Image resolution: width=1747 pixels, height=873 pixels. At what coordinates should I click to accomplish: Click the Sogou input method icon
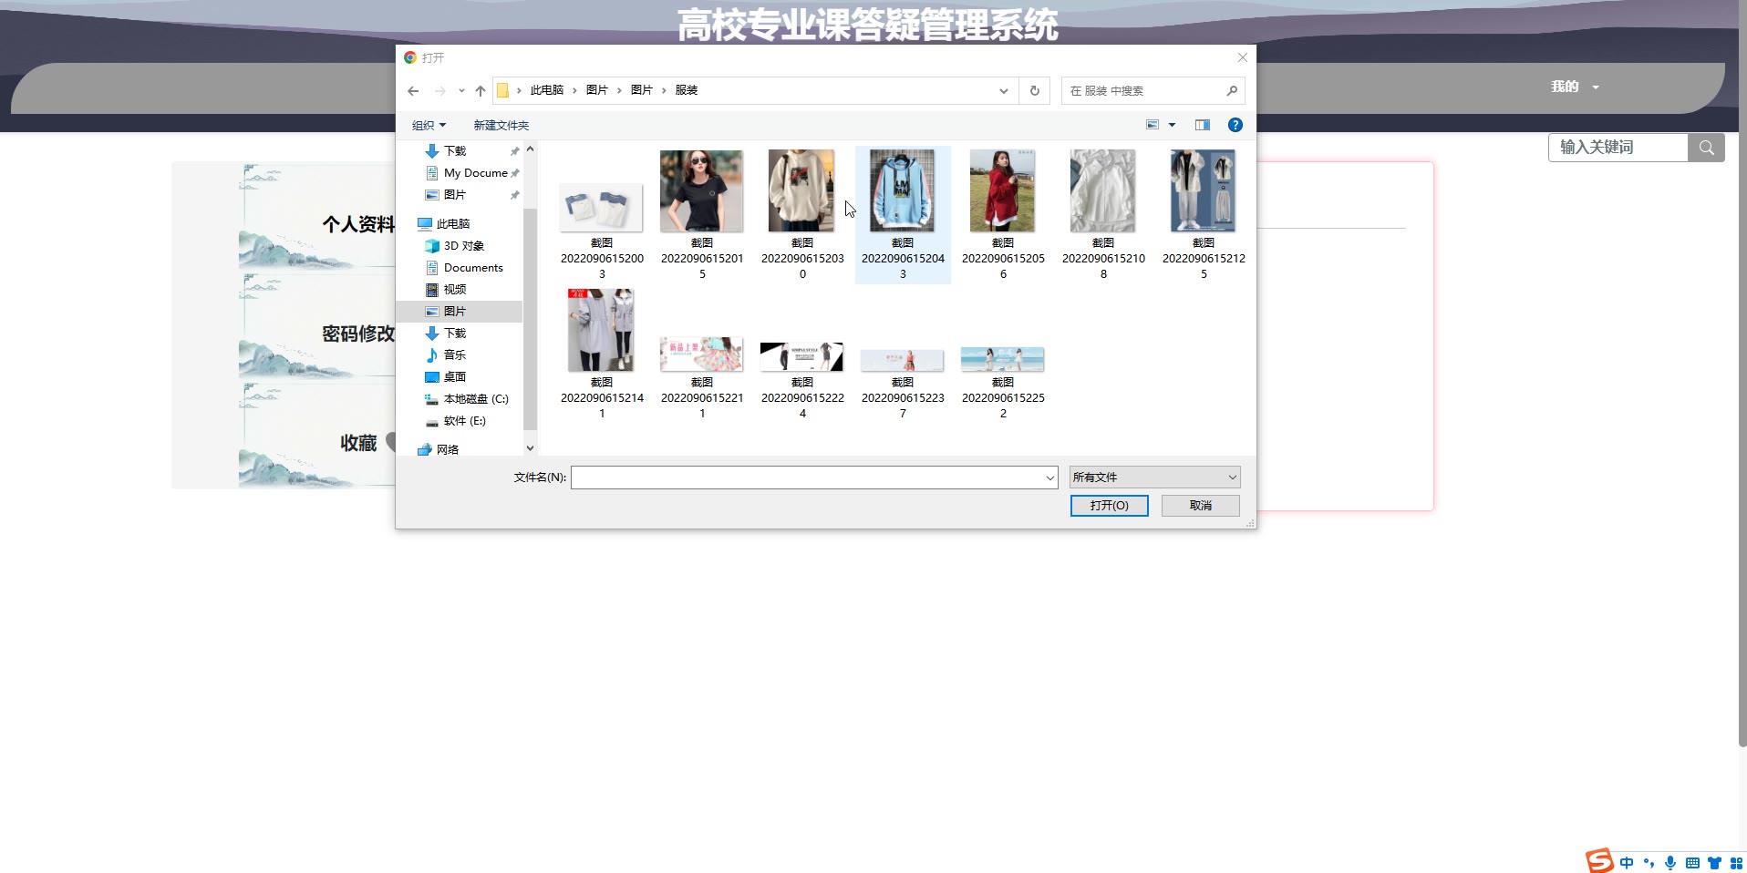[x=1599, y=860]
